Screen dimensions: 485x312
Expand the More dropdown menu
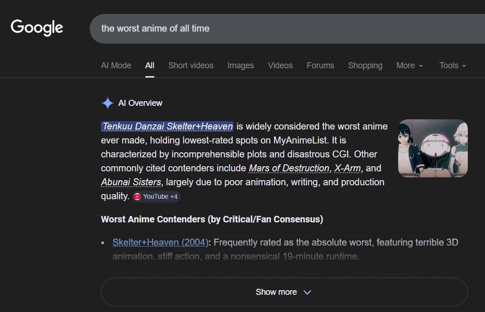[x=410, y=65]
